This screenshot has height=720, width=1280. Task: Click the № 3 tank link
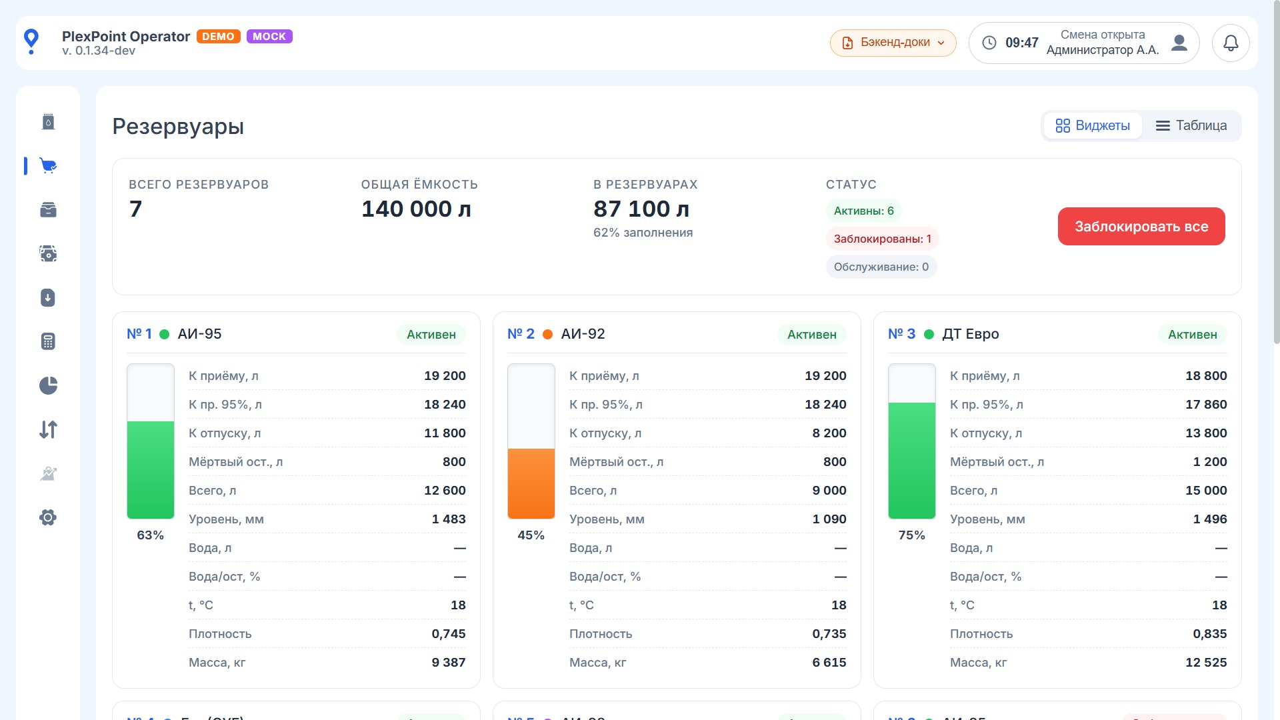point(901,334)
